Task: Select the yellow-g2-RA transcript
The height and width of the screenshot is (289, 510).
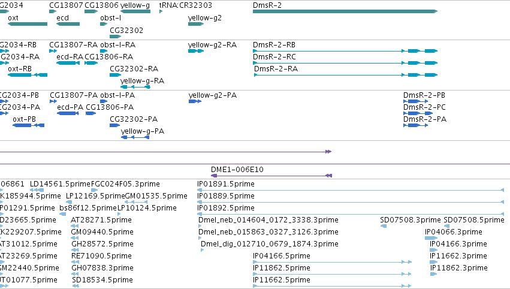Action: 196,51
